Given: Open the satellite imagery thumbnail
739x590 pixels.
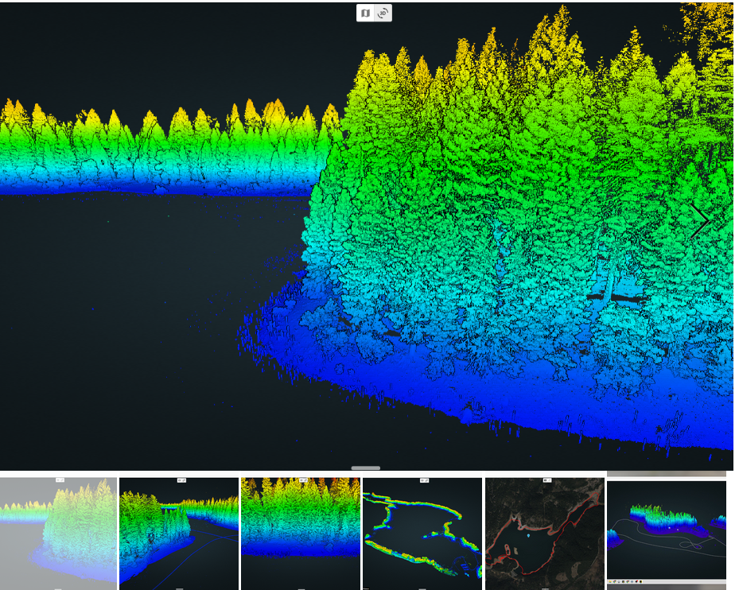Looking at the screenshot, I should click(543, 533).
